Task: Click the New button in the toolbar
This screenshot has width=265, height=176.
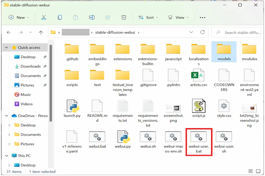Action: pos(19,18)
